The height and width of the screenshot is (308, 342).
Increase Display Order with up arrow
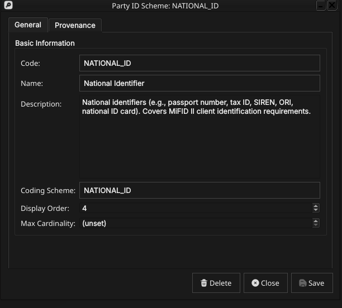316,206
